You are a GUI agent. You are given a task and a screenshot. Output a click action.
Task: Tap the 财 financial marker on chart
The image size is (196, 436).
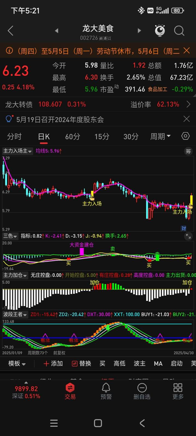[x=184, y=228]
